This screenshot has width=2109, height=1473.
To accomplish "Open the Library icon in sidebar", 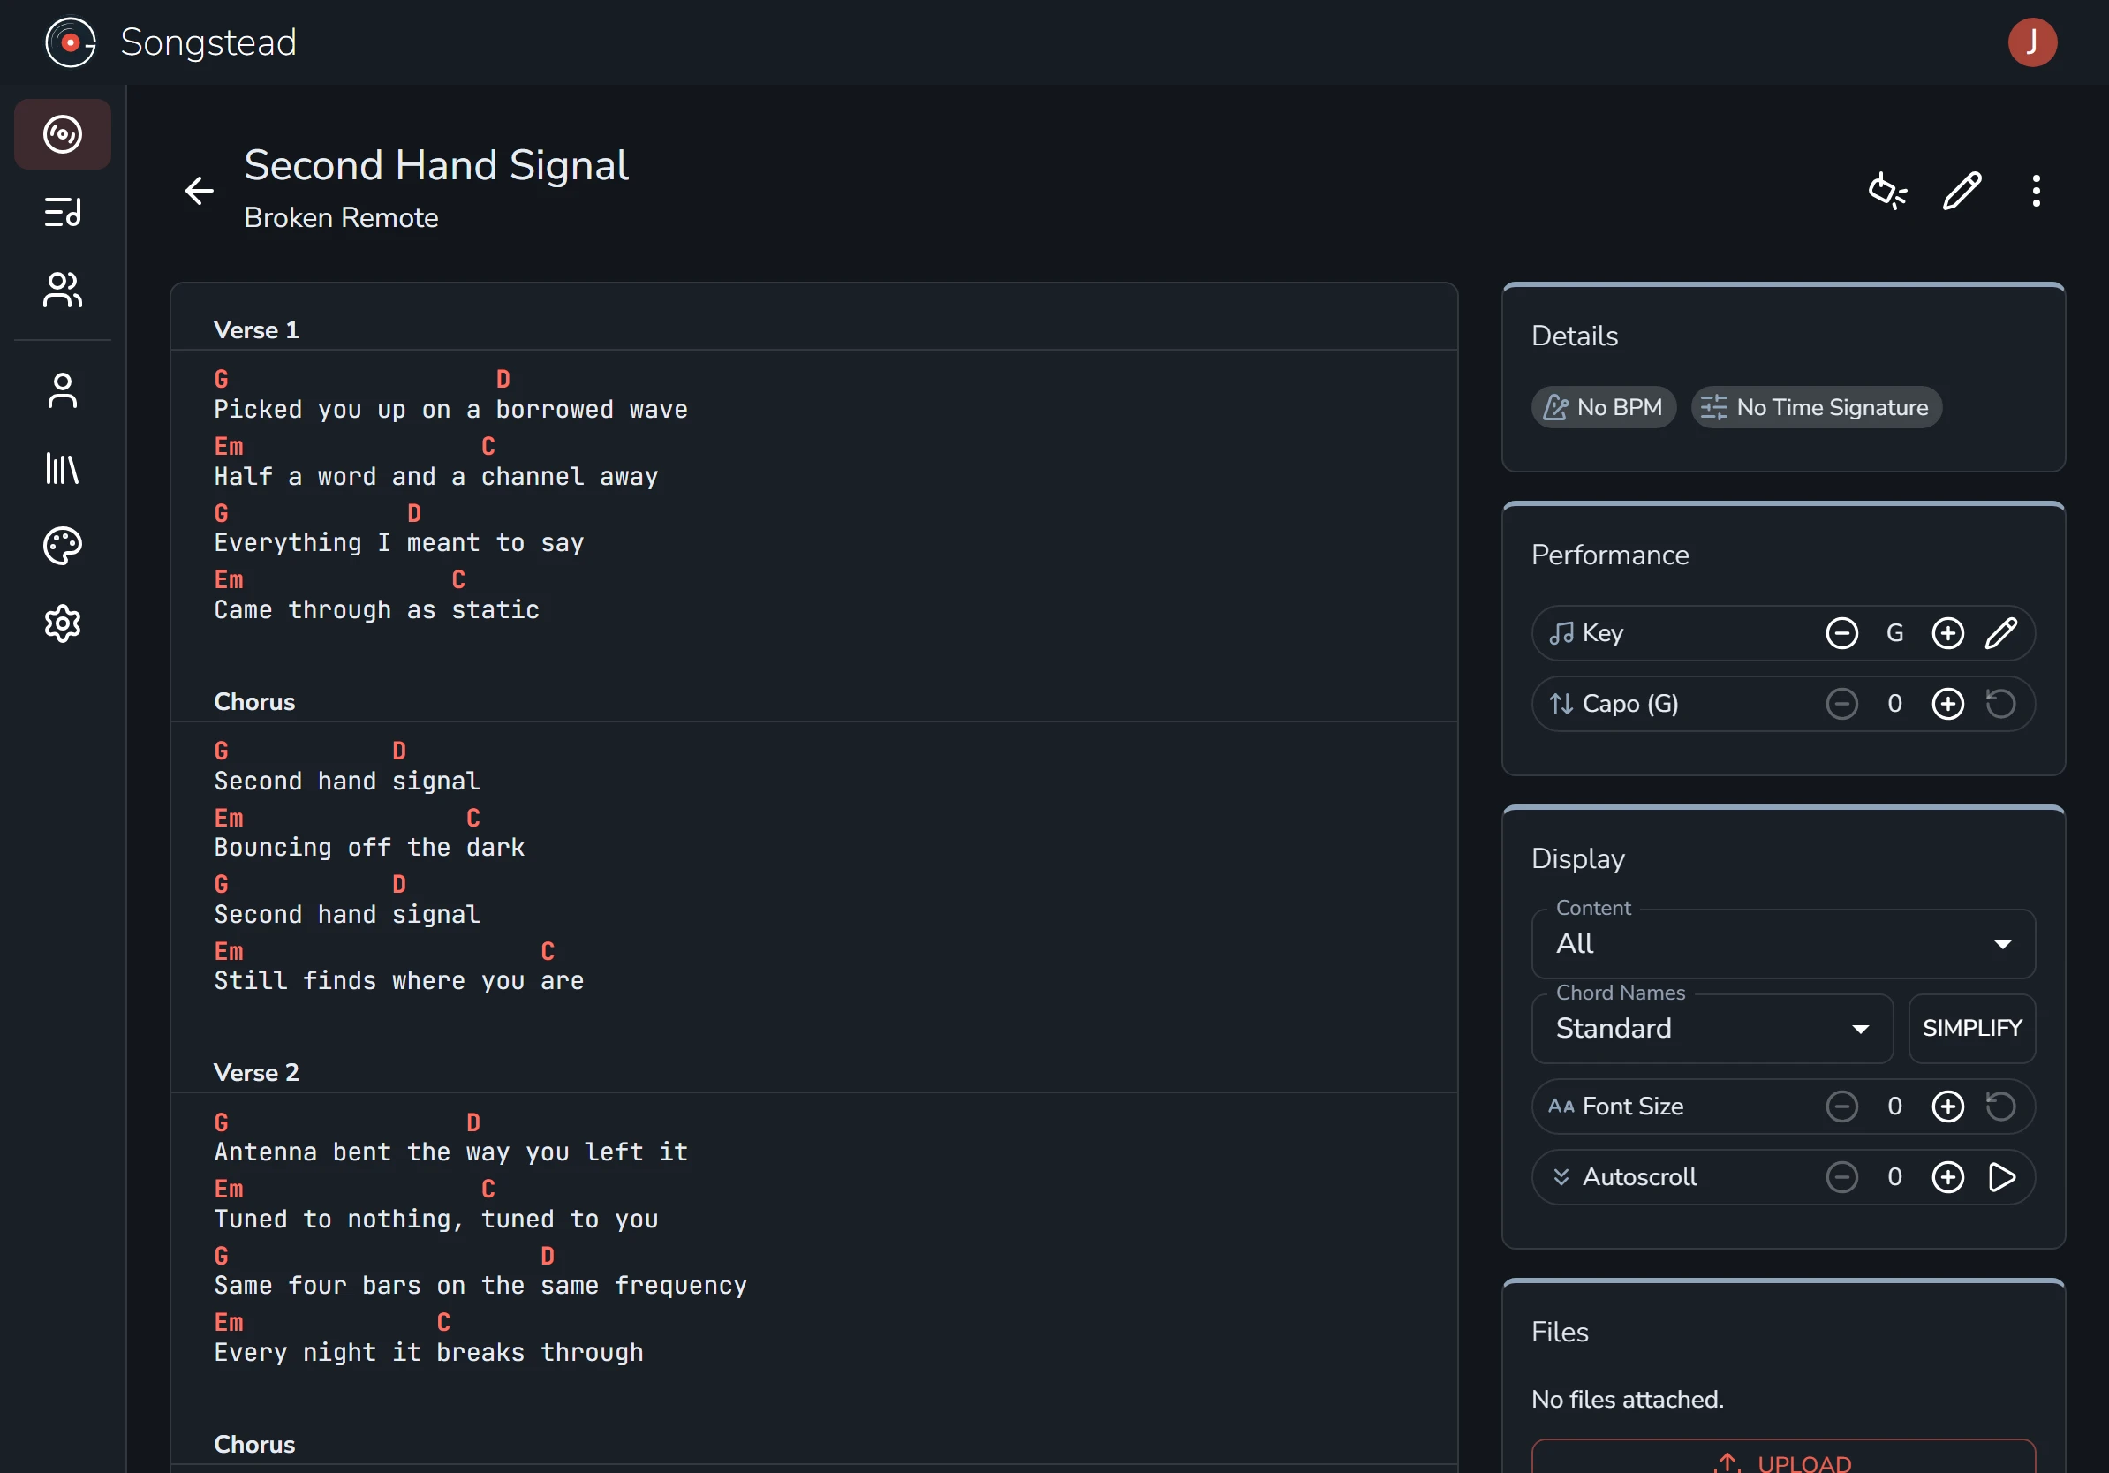I will point(63,468).
